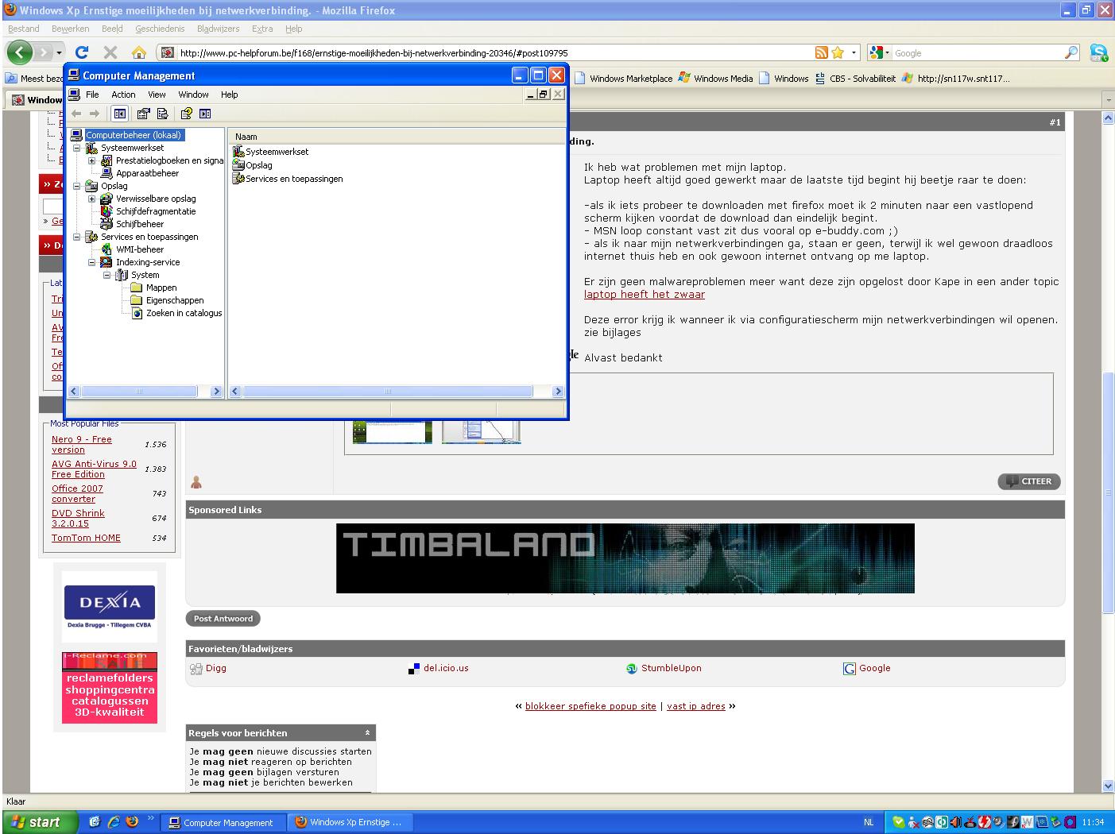
Task: Open View menu in Computer Management
Action: pos(157,95)
